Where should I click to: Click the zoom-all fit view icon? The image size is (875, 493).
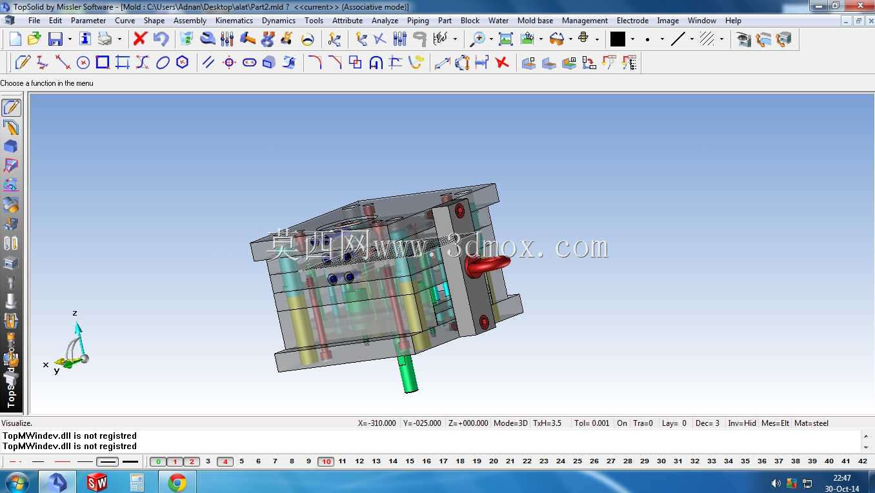(506, 39)
